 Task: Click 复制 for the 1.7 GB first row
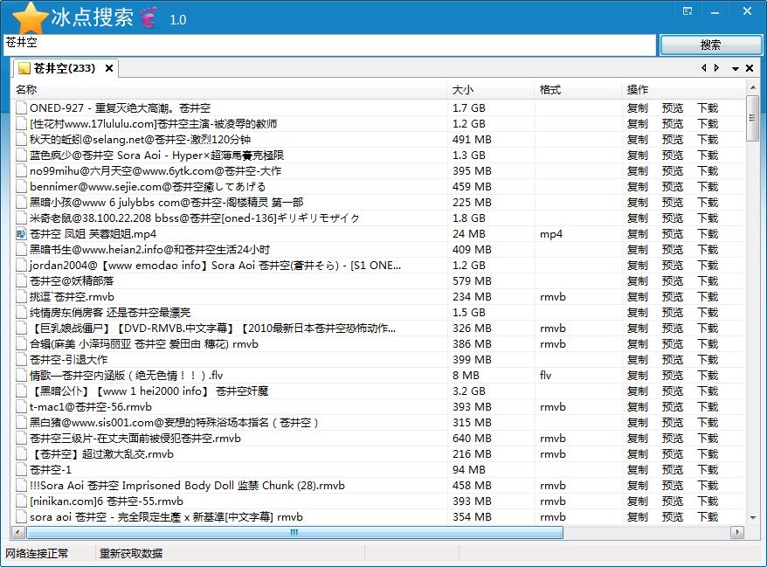pos(638,108)
